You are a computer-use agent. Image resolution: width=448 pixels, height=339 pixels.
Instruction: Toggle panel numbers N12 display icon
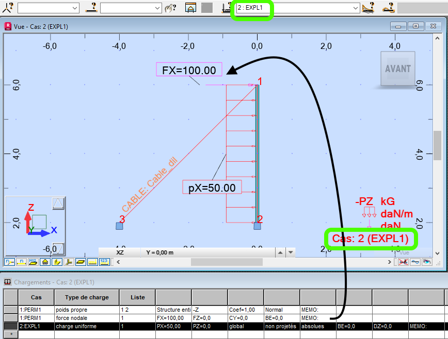tap(33, 262)
